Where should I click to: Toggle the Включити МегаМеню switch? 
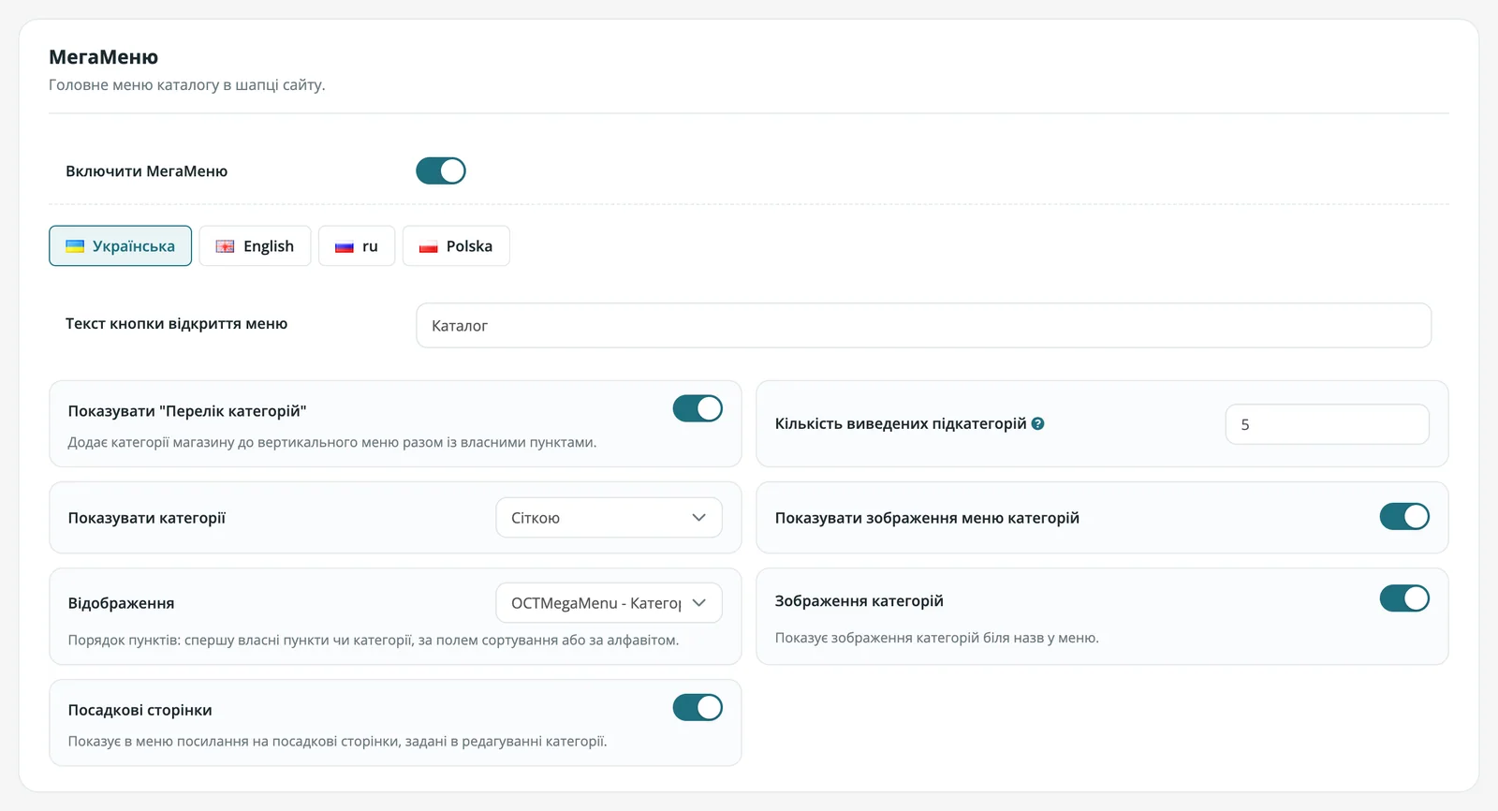[441, 170]
